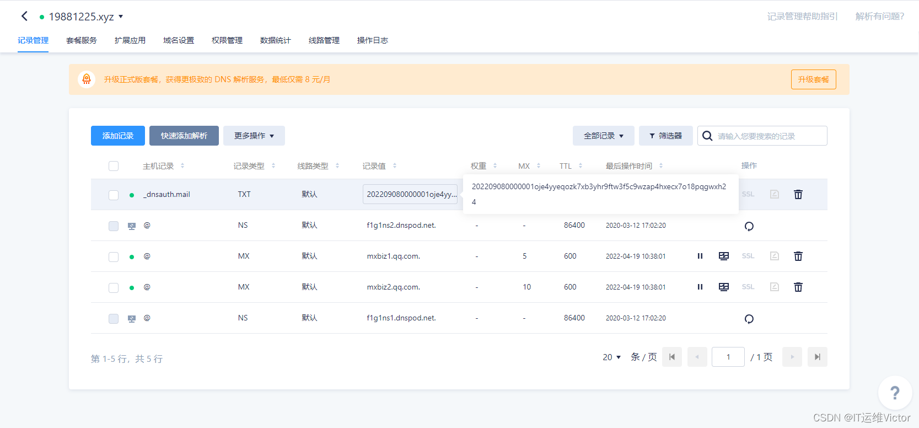Pause the mxbiz1.qq.com MX record

[x=700, y=256]
